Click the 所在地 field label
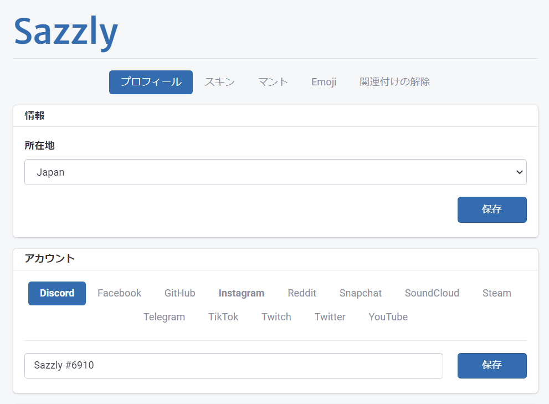This screenshot has width=549, height=404. pos(39,145)
